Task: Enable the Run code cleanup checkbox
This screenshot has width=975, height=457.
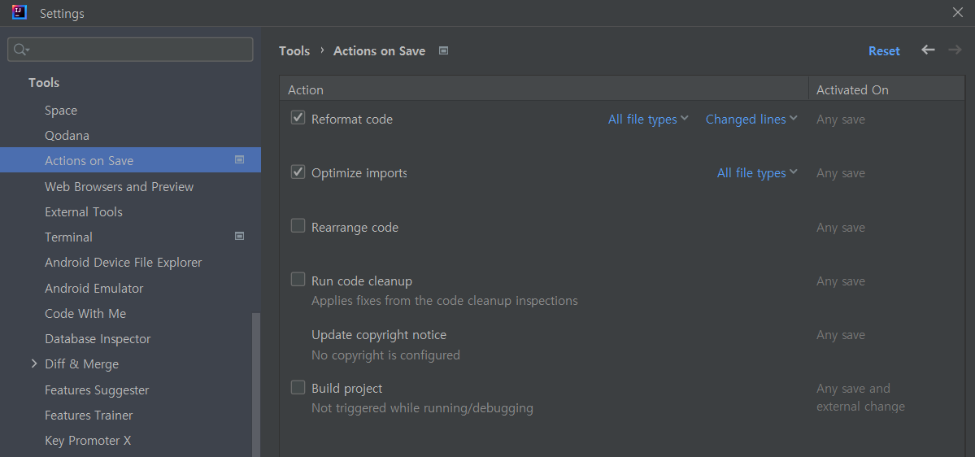Action: click(298, 280)
